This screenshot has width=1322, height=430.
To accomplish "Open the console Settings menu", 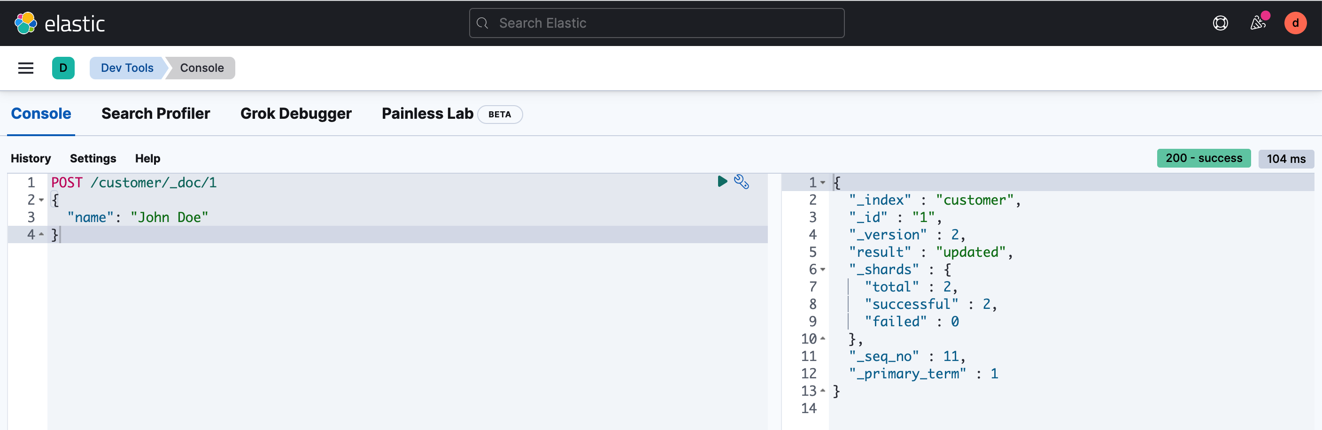I will coord(93,158).
